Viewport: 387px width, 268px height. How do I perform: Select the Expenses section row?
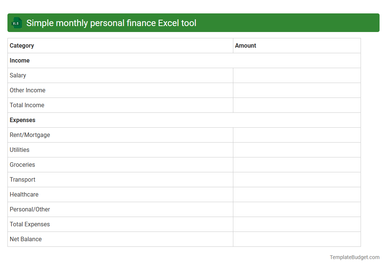[x=22, y=120]
